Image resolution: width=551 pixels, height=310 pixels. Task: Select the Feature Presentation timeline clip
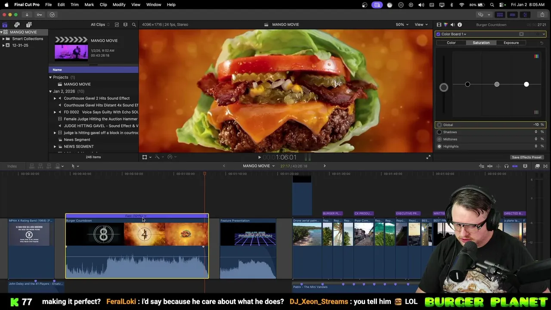(248, 248)
